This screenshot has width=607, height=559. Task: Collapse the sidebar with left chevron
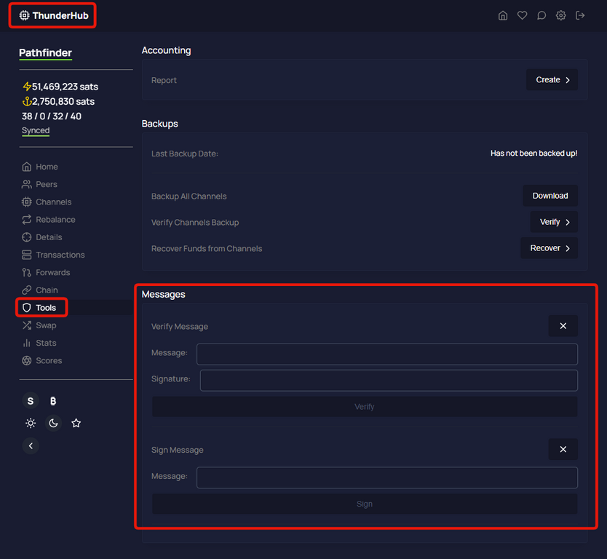tap(31, 445)
